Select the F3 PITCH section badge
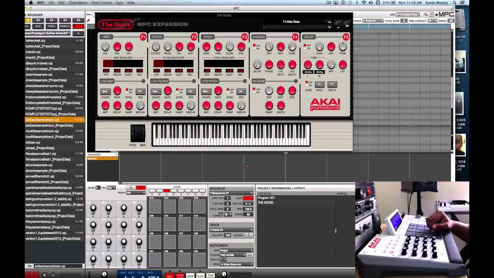Image resolution: width=494 pixels, height=278 pixels. [x=244, y=37]
